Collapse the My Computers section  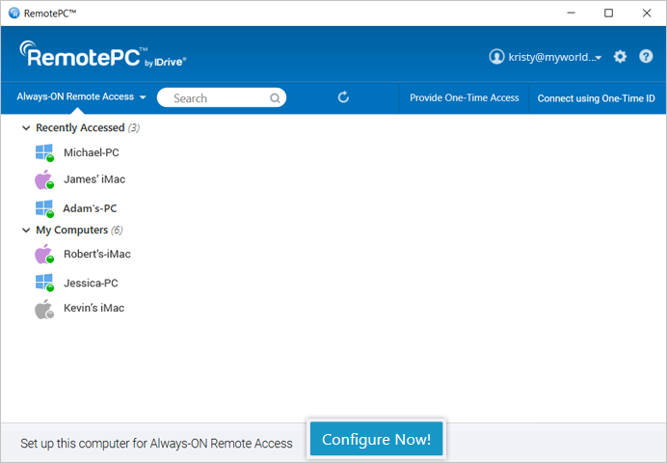coord(26,231)
